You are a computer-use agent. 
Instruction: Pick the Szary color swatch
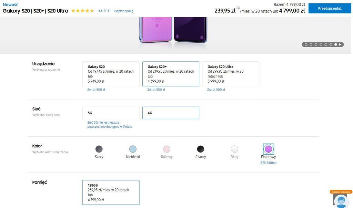(x=99, y=149)
